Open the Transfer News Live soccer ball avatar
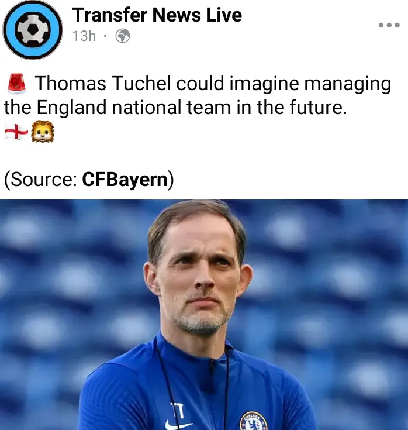Image resolution: width=408 pixels, height=430 pixels. tap(33, 30)
